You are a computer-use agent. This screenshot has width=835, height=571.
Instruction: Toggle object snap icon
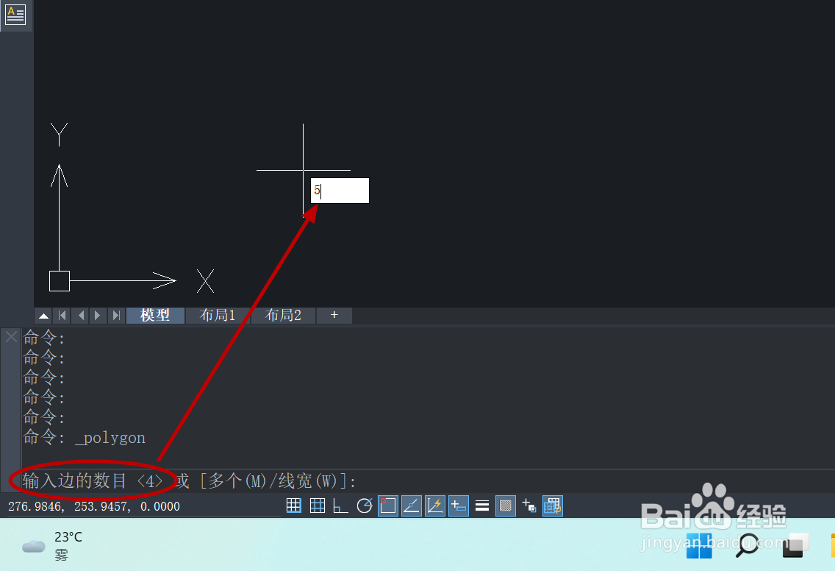pos(387,506)
